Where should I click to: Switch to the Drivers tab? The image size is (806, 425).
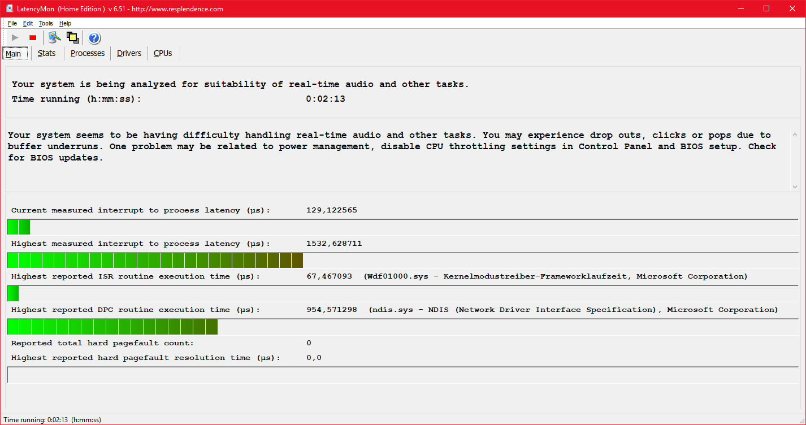(129, 53)
